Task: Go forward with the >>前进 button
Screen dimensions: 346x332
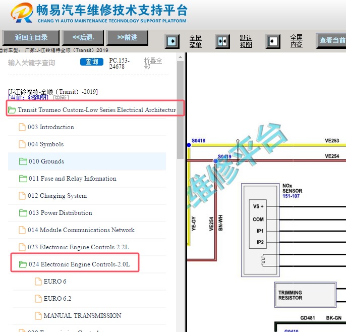Action: click(127, 37)
